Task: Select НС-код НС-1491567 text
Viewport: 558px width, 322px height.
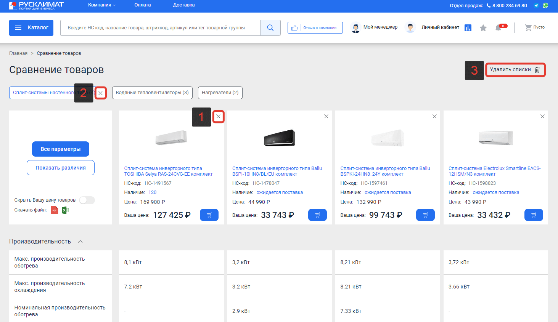Action: click(x=148, y=183)
